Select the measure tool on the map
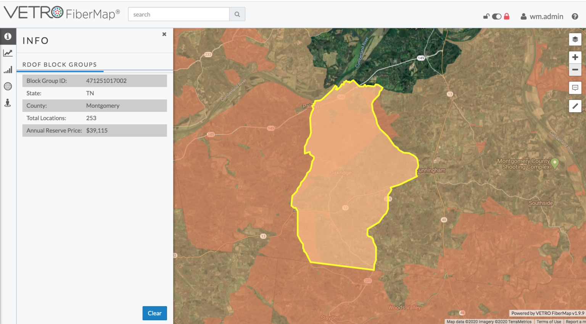 pyautogui.click(x=575, y=106)
